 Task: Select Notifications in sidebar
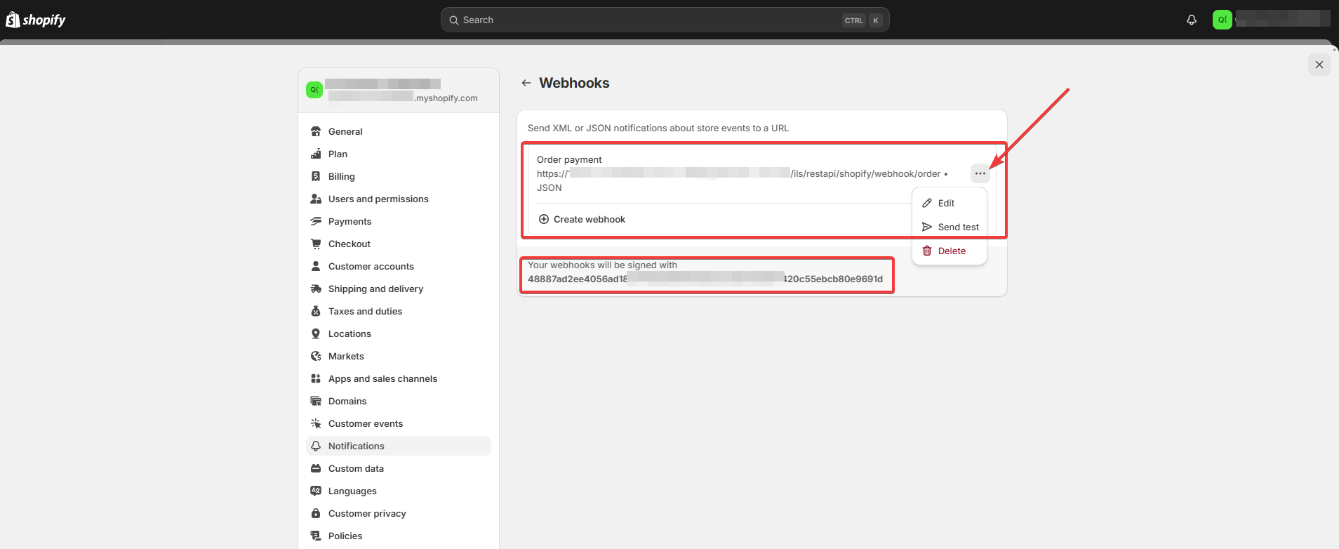click(356, 446)
